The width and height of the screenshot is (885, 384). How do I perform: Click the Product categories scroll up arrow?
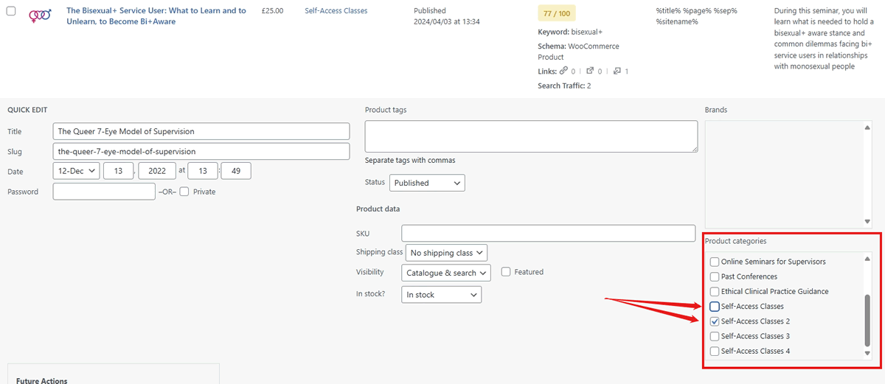[867, 259]
